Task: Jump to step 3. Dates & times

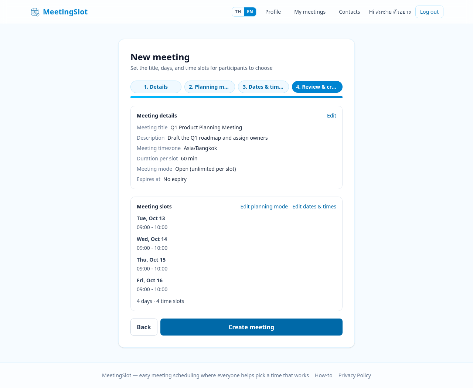Action: [x=263, y=87]
